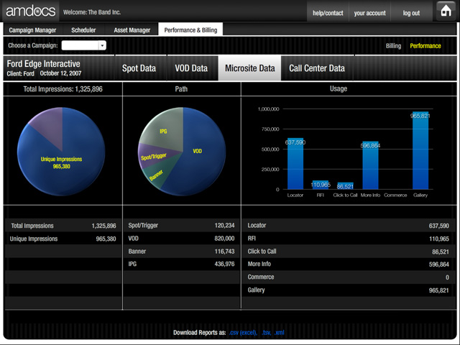
Task: Select the Performance & Billing tab
Action: click(190, 30)
